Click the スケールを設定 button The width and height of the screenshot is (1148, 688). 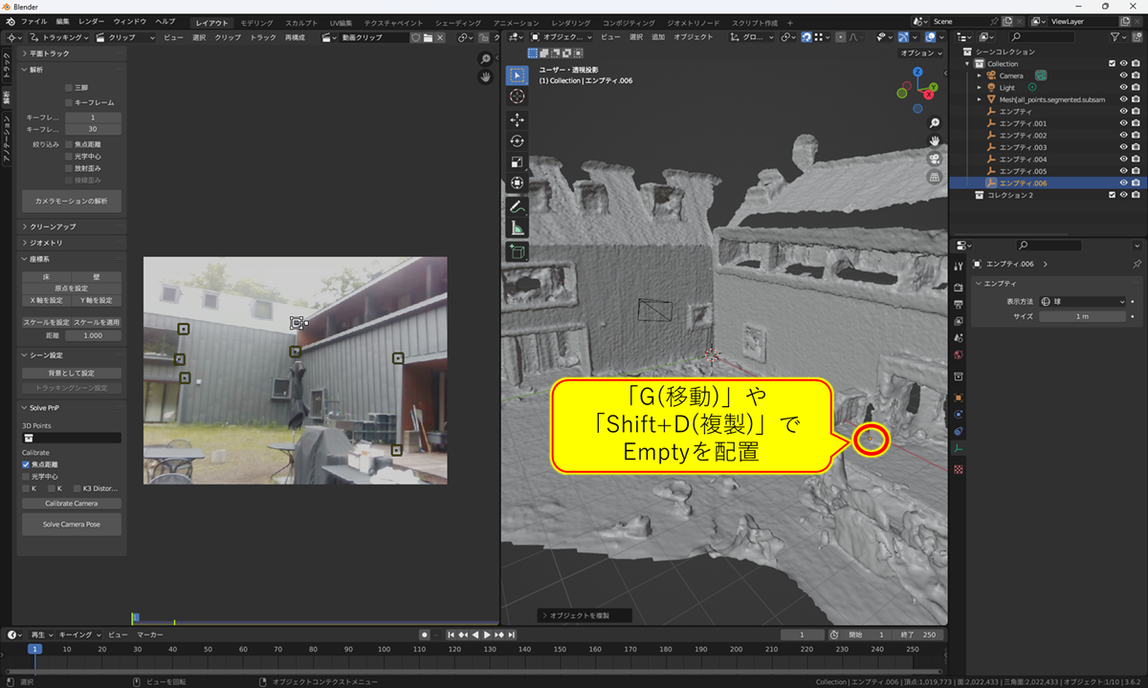coord(47,322)
